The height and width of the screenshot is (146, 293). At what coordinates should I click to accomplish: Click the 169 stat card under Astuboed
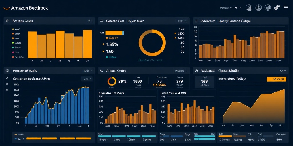204,82
